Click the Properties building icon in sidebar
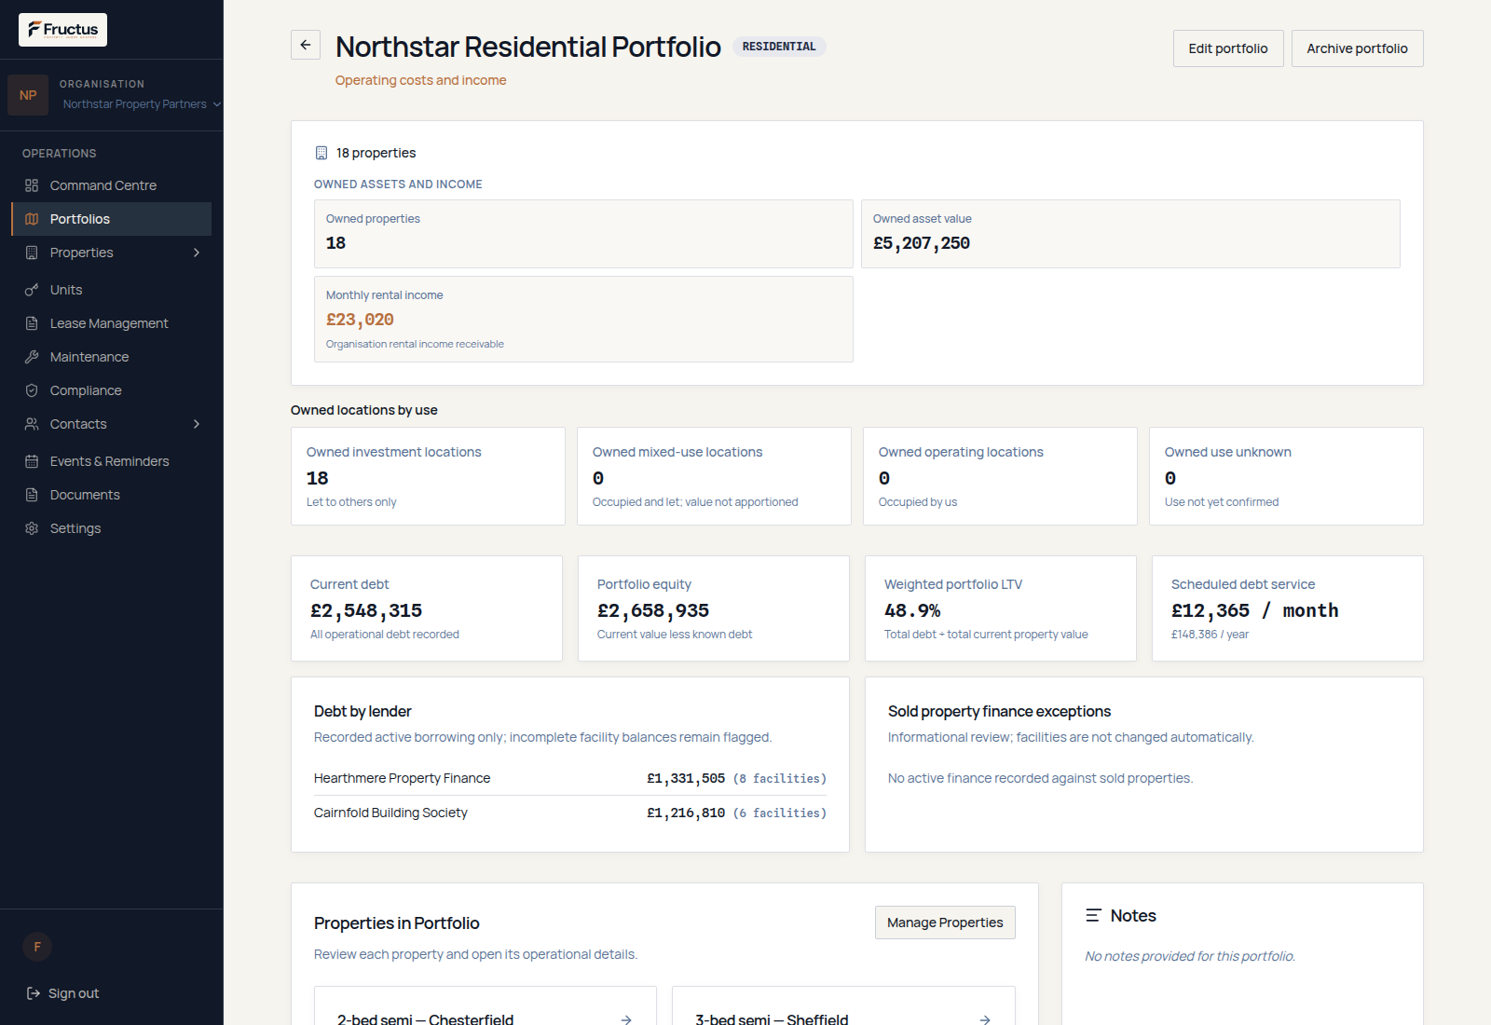The width and height of the screenshot is (1491, 1025). (32, 253)
